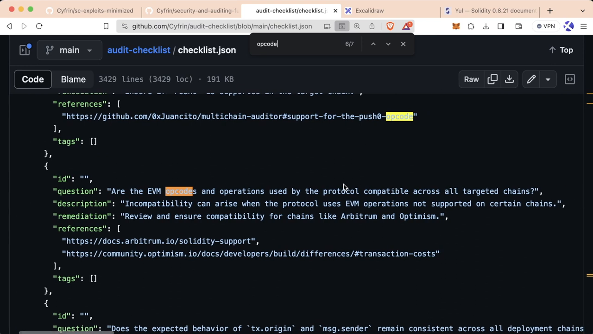Open the symbols panel with the code icon
Image resolution: width=593 pixels, height=334 pixels.
pos(570,79)
